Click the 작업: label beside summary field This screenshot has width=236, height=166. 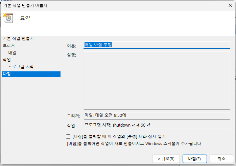click(x=72, y=125)
